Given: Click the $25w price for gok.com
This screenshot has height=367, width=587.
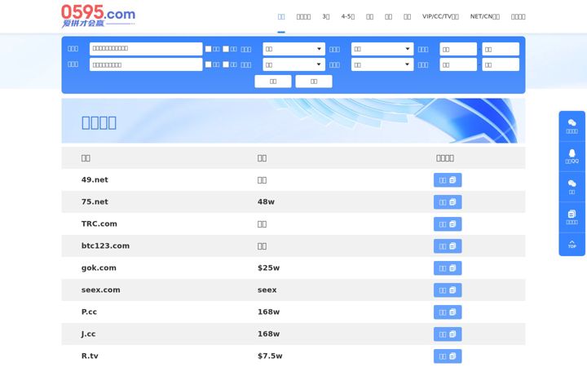Looking at the screenshot, I should tap(268, 268).
